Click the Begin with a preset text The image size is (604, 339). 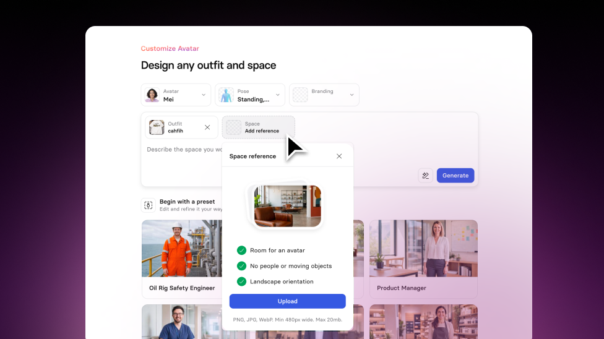point(188,202)
